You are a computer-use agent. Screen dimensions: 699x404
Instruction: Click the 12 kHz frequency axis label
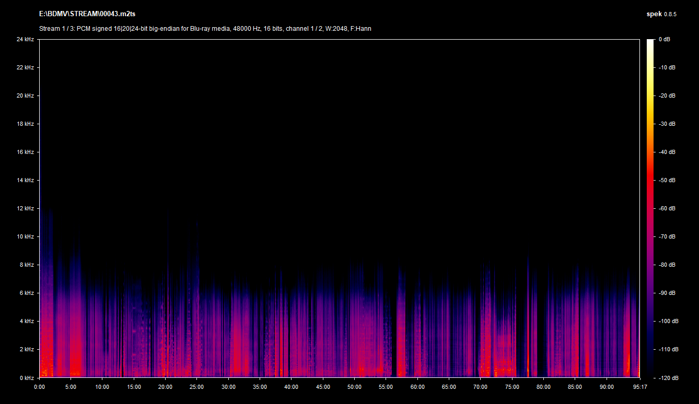25,208
